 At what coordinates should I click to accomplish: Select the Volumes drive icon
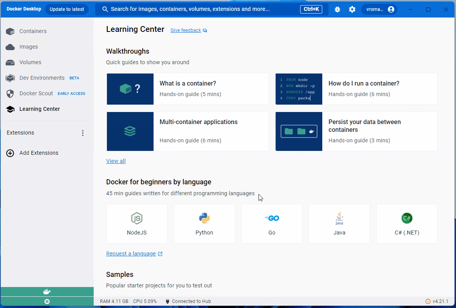(10, 63)
